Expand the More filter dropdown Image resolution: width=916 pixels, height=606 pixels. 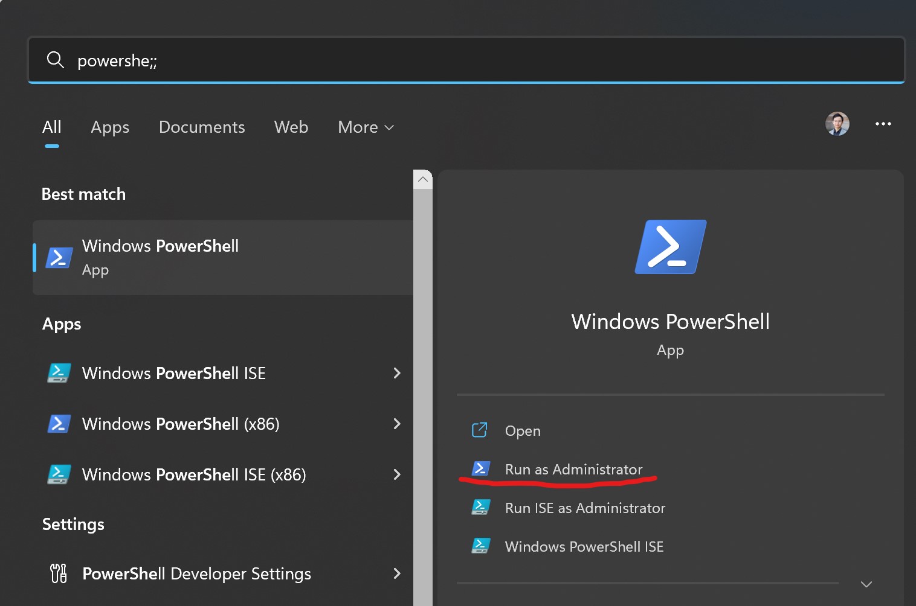point(366,127)
